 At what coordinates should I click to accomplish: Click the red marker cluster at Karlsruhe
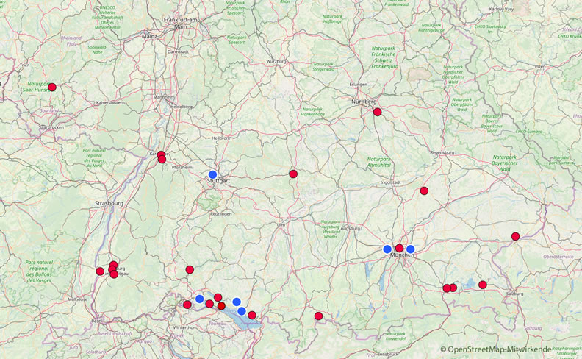161,156
